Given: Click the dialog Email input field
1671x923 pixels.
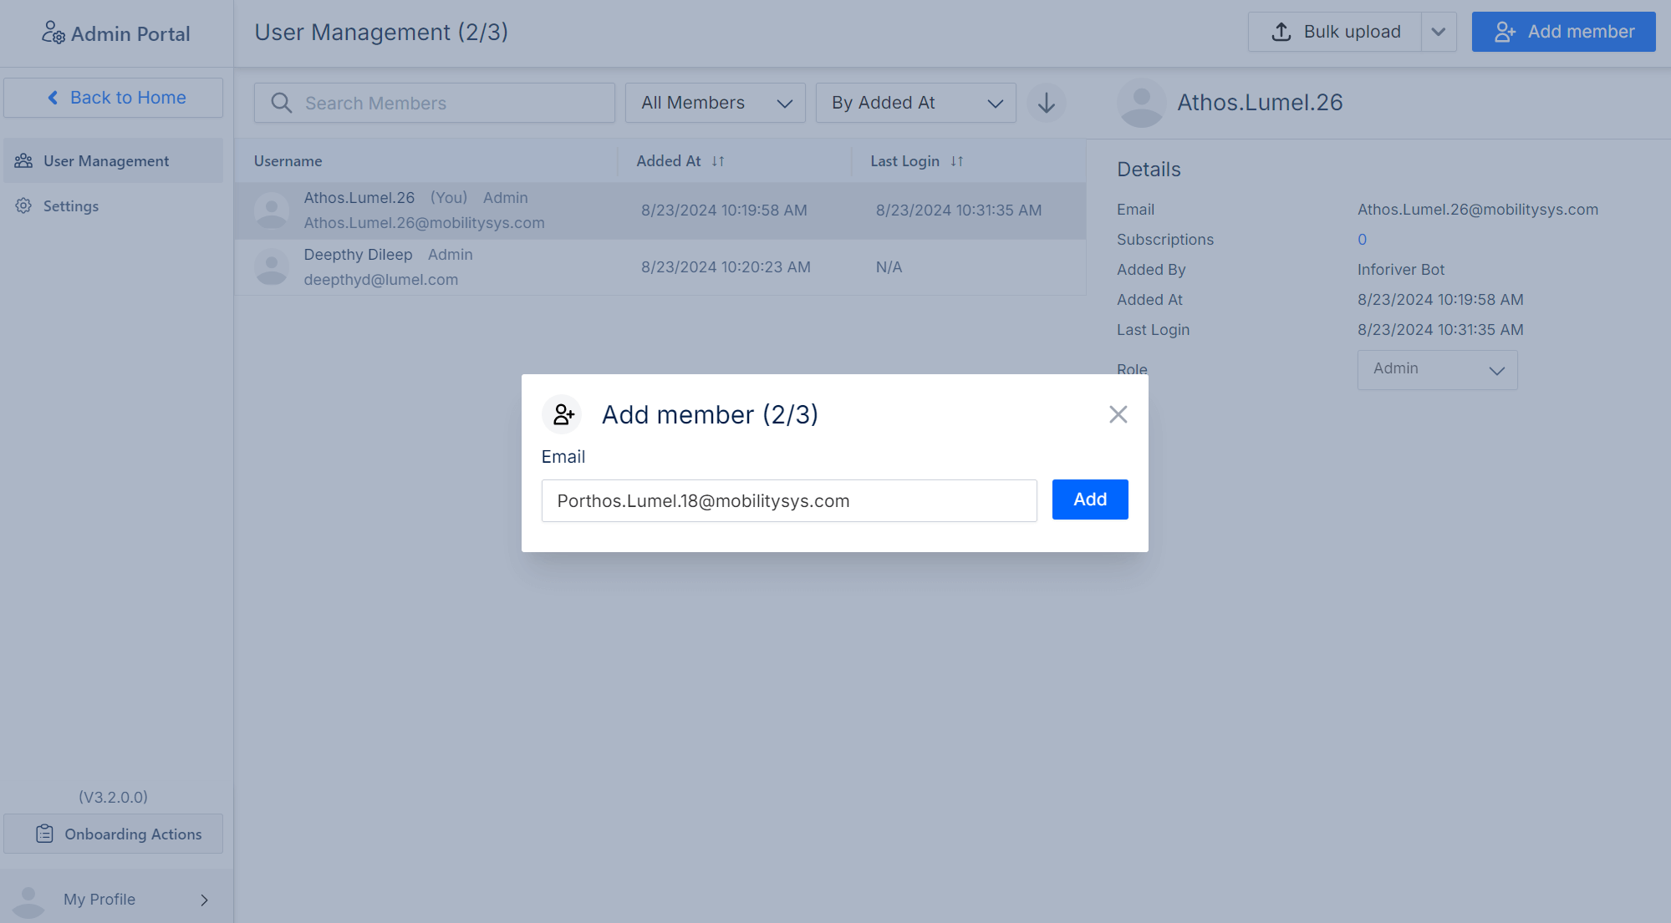Looking at the screenshot, I should tap(789, 501).
